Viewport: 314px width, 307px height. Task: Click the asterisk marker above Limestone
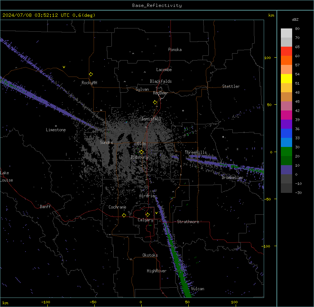coord(56,126)
